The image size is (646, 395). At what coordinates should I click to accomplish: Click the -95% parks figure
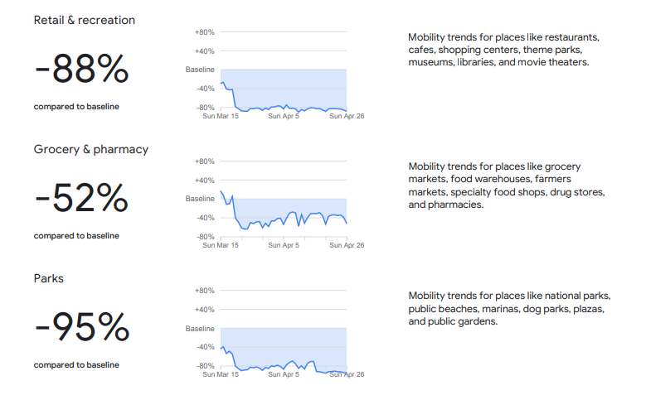82,327
